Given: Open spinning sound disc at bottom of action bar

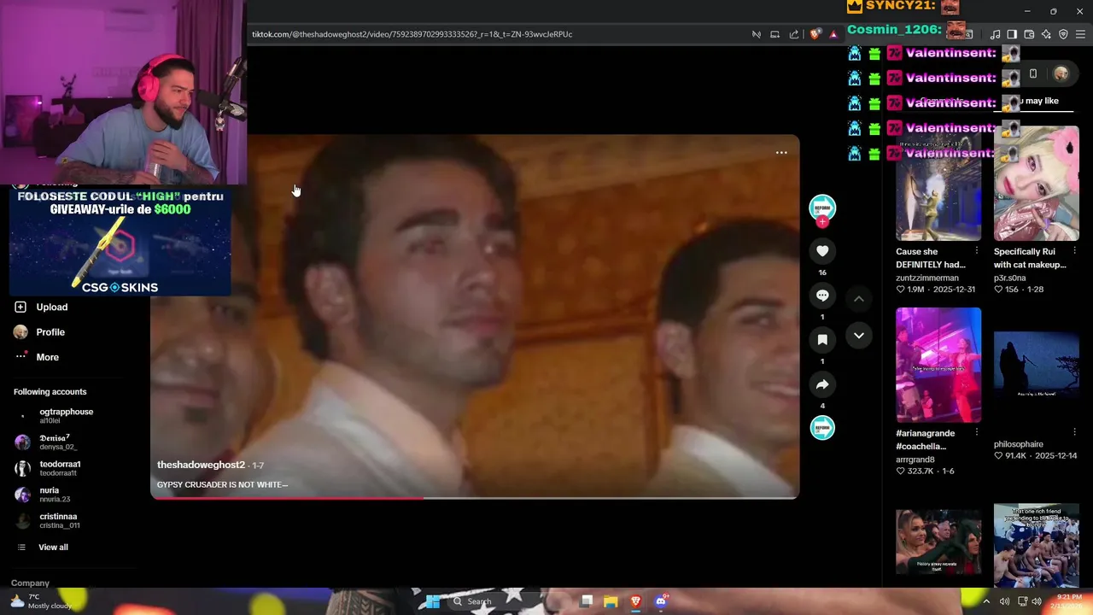Looking at the screenshot, I should pos(822,428).
